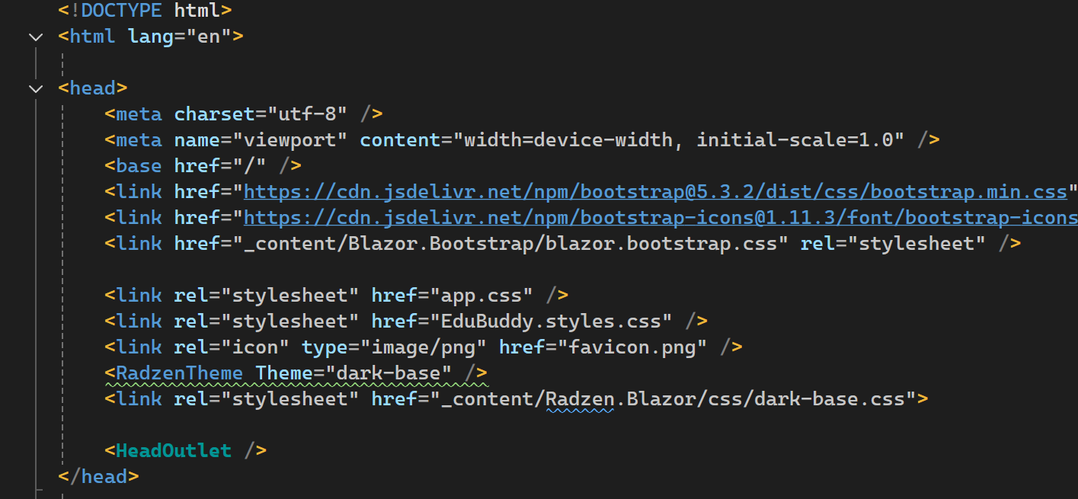Click the HeadOutlet component tag
This screenshot has width=1078, height=499.
tap(174, 451)
